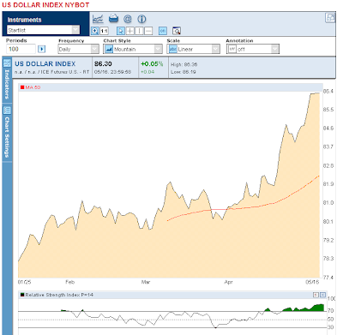Select the vertical line cursor tool
Viewport: 343px width, 335px height.
coord(139,31)
